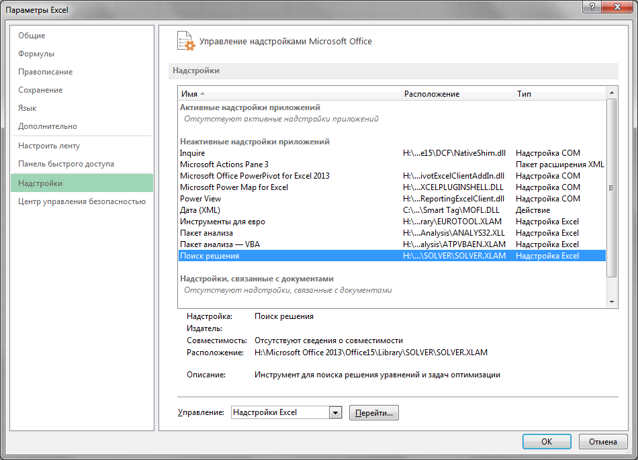Select Microsoft Office PowerPivot for Excel 2013

pyautogui.click(x=392, y=176)
